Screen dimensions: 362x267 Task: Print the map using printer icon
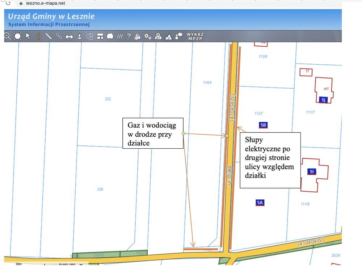coord(69,36)
